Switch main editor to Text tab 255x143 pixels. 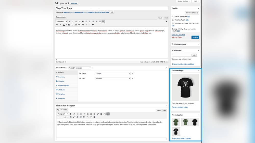pyautogui.click(x=166, y=18)
